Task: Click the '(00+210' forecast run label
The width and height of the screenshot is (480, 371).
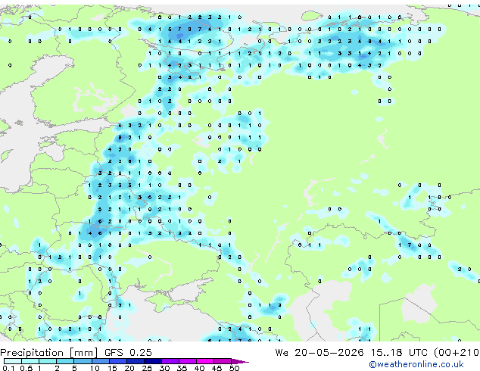Action: (x=457, y=353)
